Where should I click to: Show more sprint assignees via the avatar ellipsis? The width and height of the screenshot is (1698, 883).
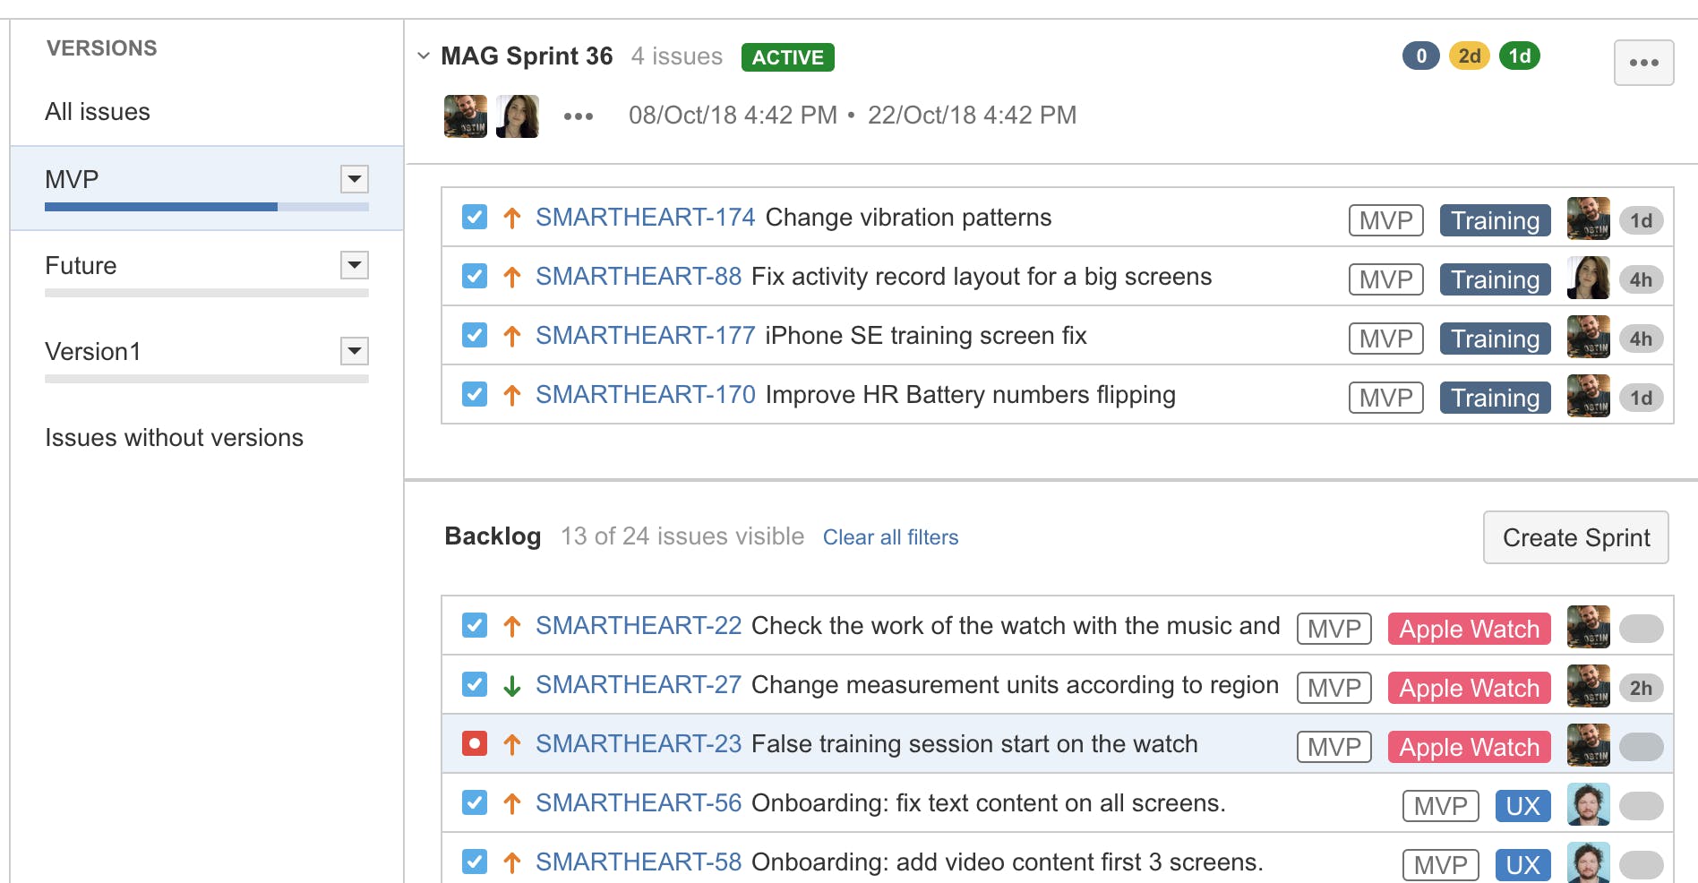[579, 116]
